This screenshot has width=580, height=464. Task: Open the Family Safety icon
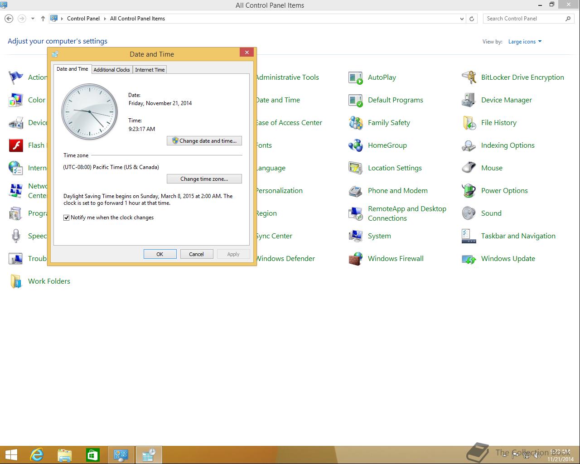point(356,123)
